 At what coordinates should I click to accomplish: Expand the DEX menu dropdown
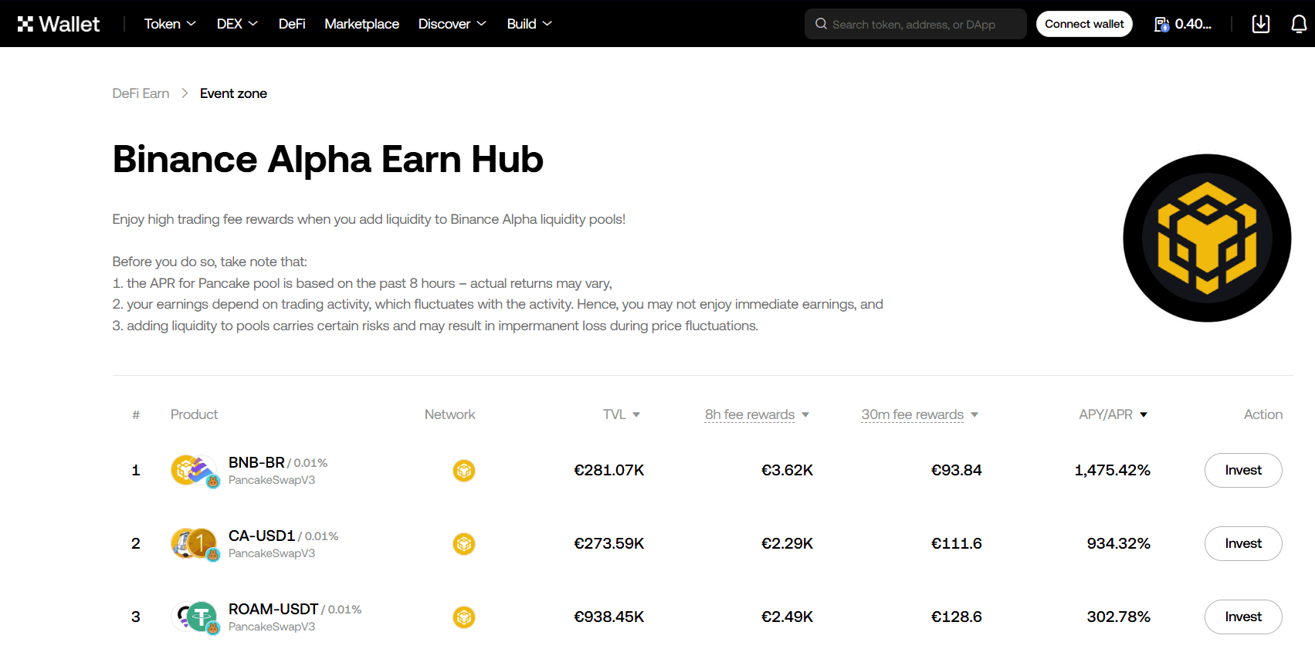237,24
